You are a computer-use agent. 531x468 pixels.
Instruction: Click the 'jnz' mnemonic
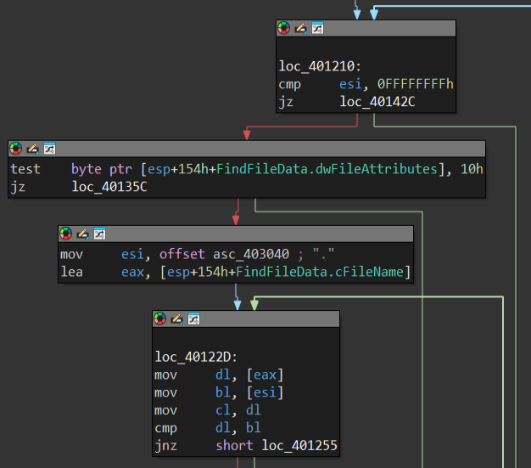click(165, 446)
